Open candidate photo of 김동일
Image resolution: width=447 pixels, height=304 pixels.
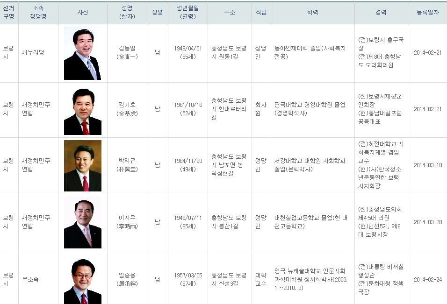click(83, 53)
